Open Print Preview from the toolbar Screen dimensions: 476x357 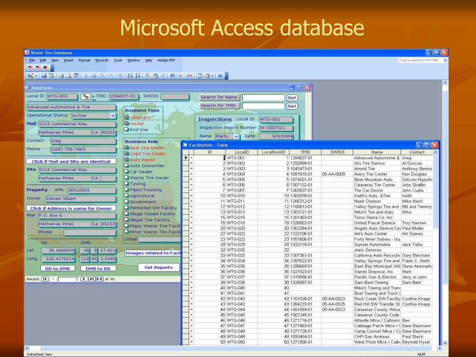69,76
